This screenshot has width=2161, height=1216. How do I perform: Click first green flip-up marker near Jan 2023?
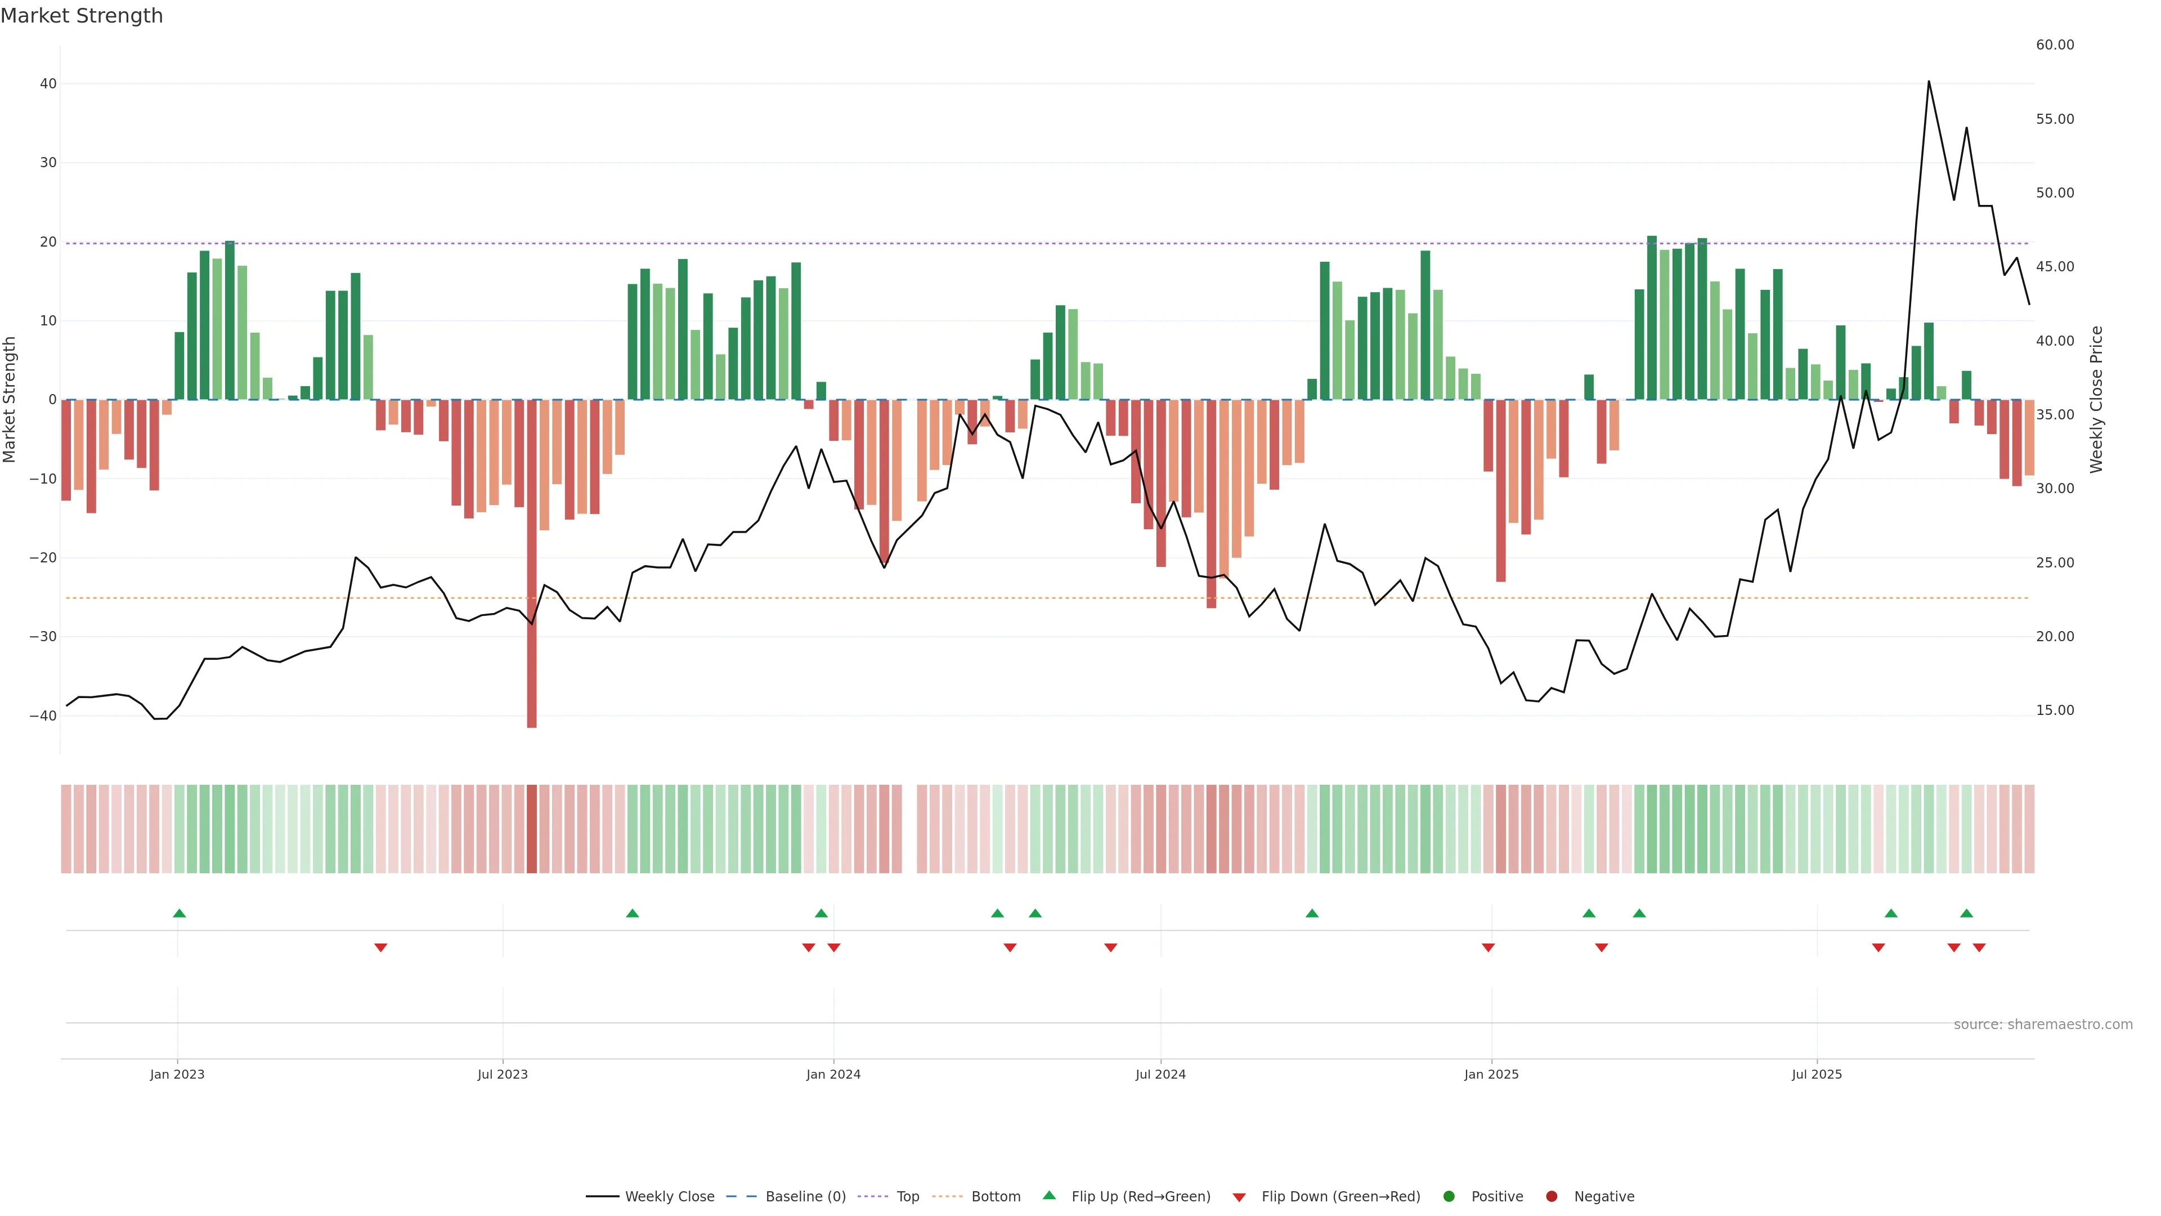179,913
